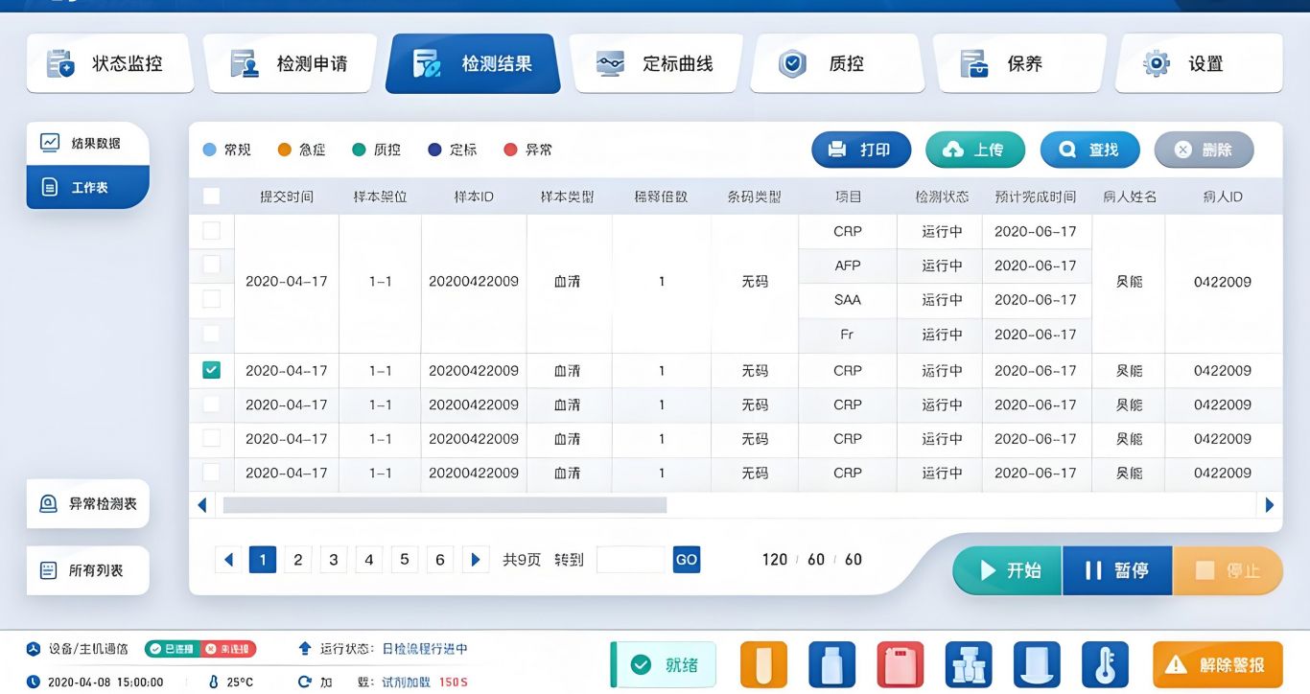The height and width of the screenshot is (694, 1310).
Task: Click the 上传 upload button
Action: pos(975,150)
